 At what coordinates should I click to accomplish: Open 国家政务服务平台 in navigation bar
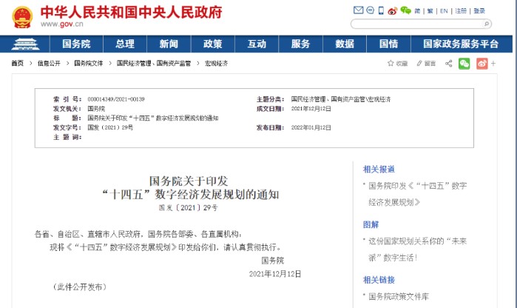point(461,44)
